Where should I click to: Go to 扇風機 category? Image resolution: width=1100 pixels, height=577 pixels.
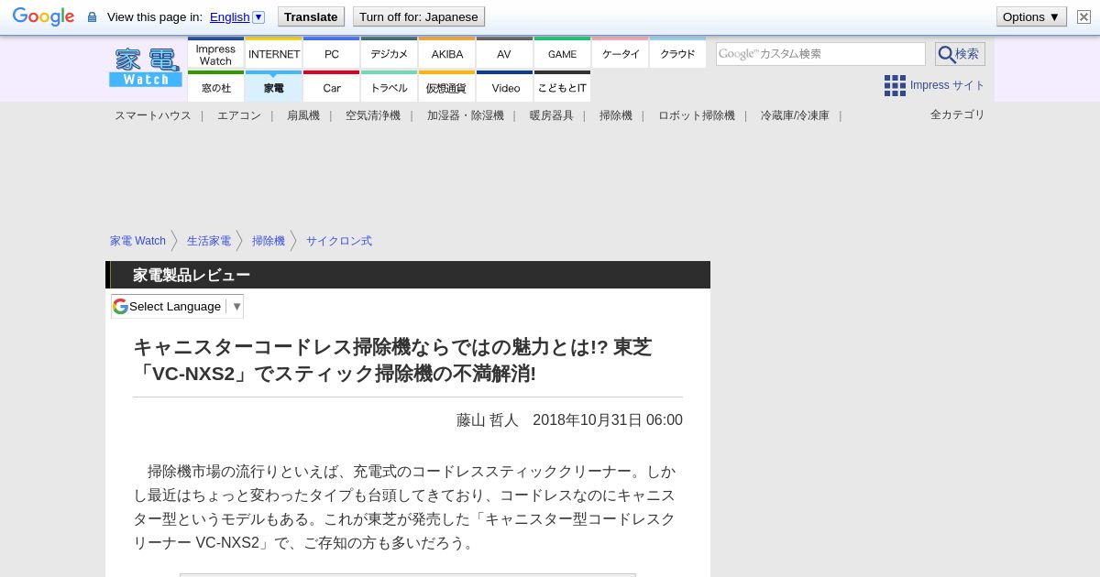click(303, 115)
